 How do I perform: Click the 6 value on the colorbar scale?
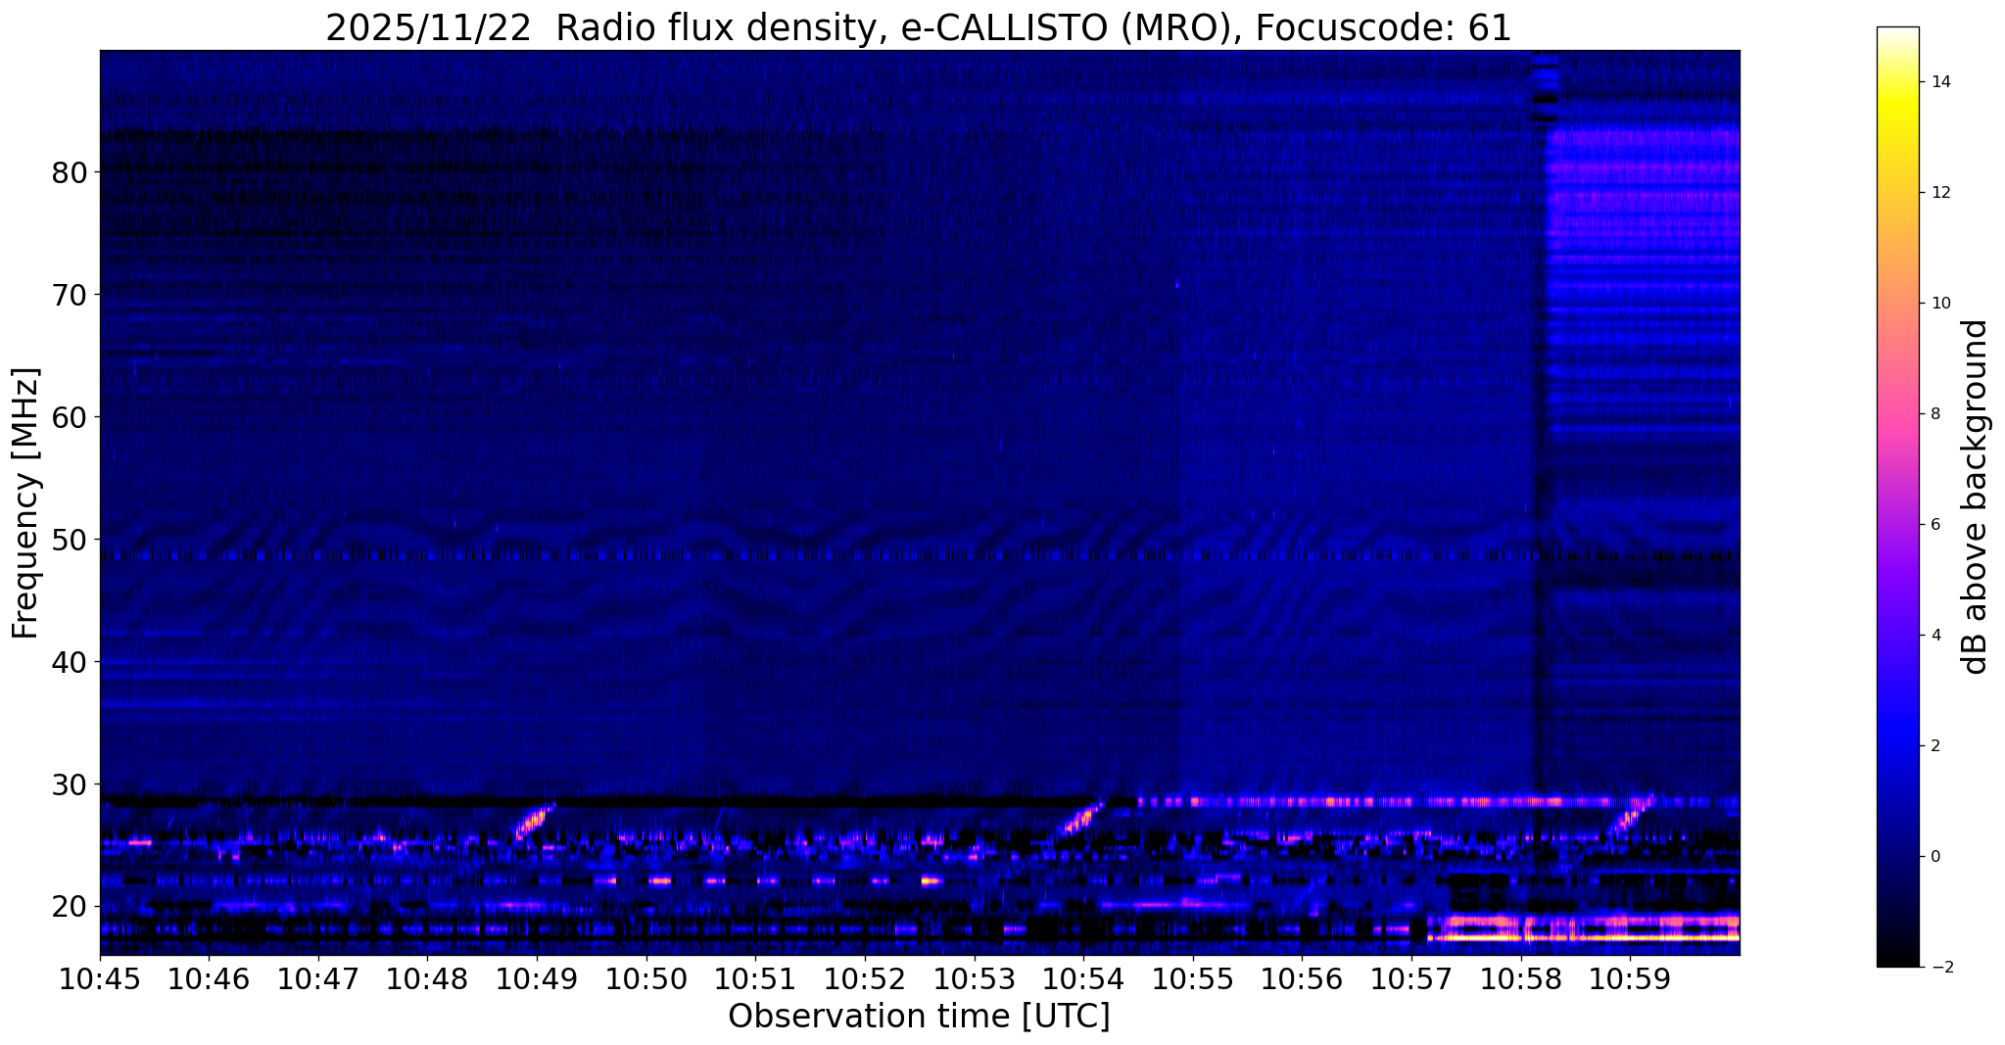coord(1935,525)
